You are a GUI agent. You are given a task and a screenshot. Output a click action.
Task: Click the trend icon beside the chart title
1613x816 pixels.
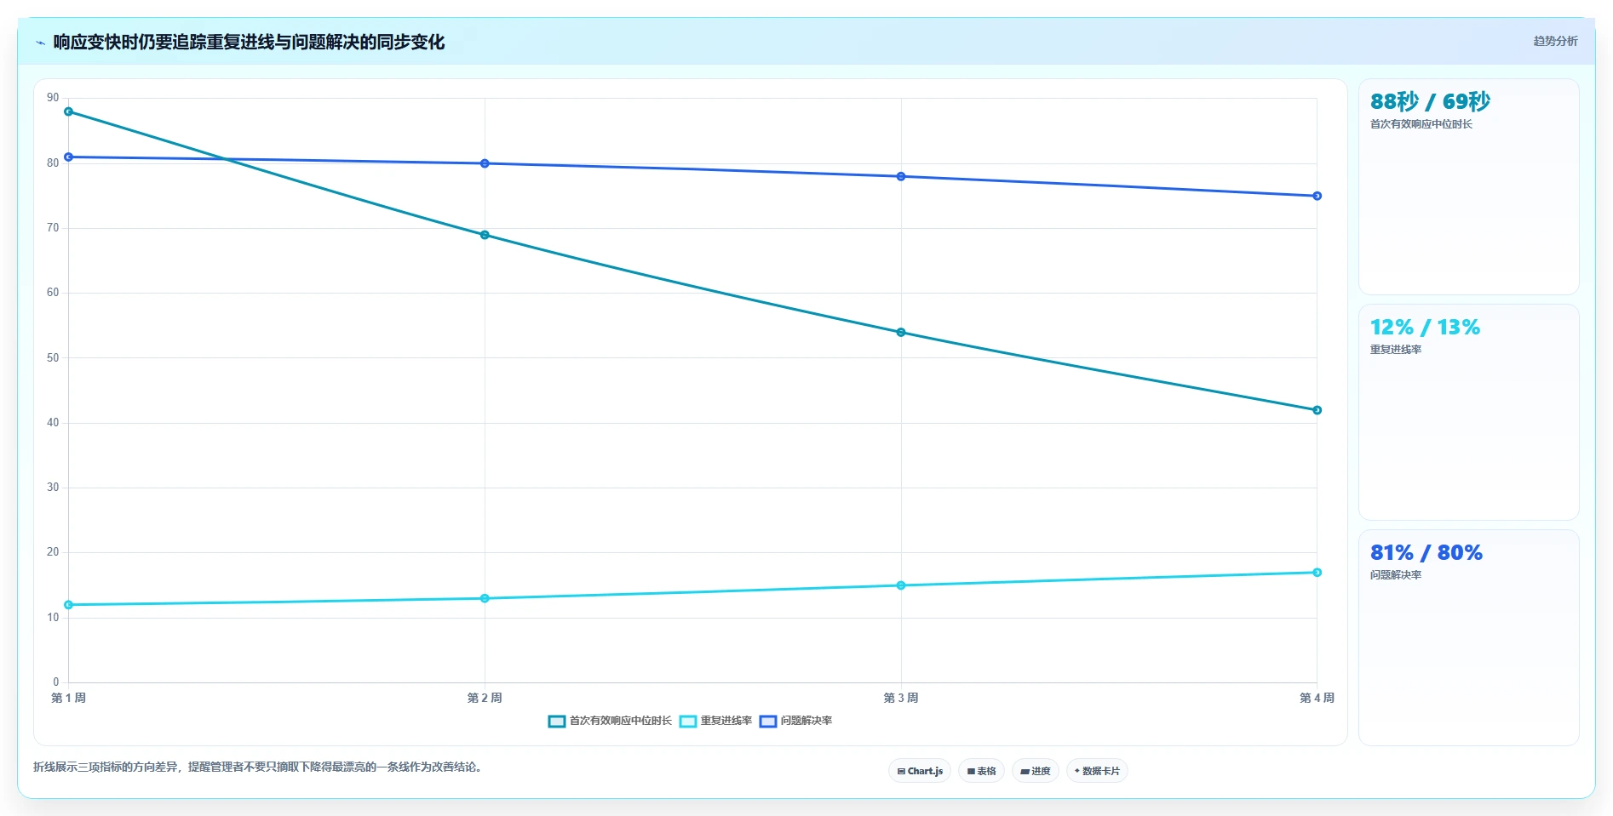(x=40, y=43)
